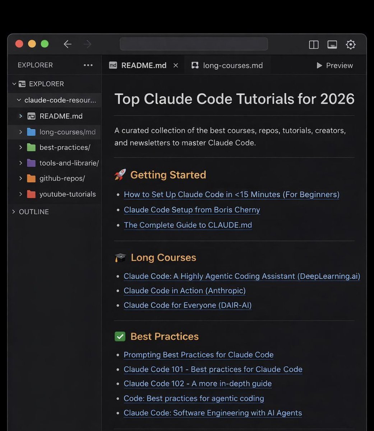Image resolution: width=374 pixels, height=431 pixels.
Task: Click the Top Claude Code Tutorials heading
Action: (234, 99)
